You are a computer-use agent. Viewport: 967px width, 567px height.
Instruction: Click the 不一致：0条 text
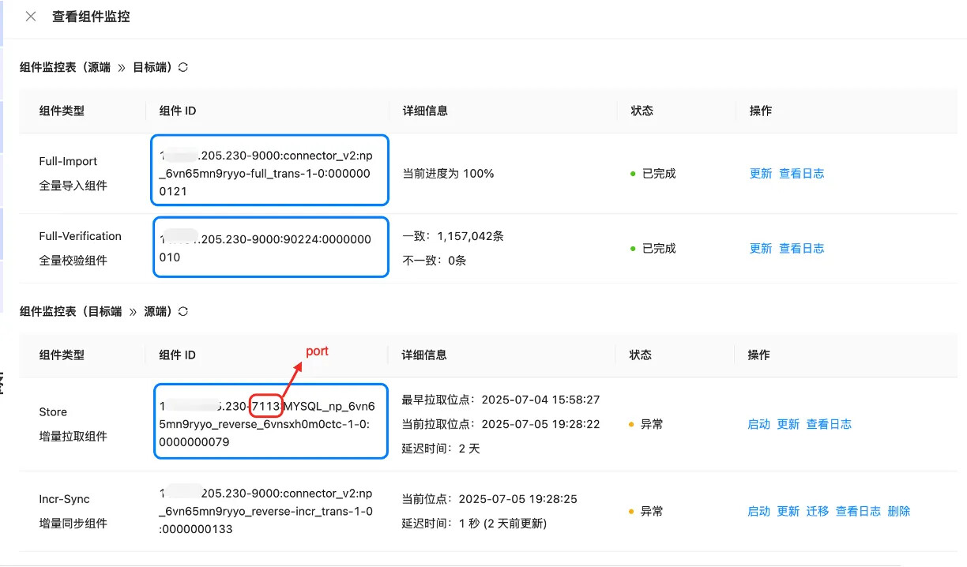pyautogui.click(x=435, y=260)
